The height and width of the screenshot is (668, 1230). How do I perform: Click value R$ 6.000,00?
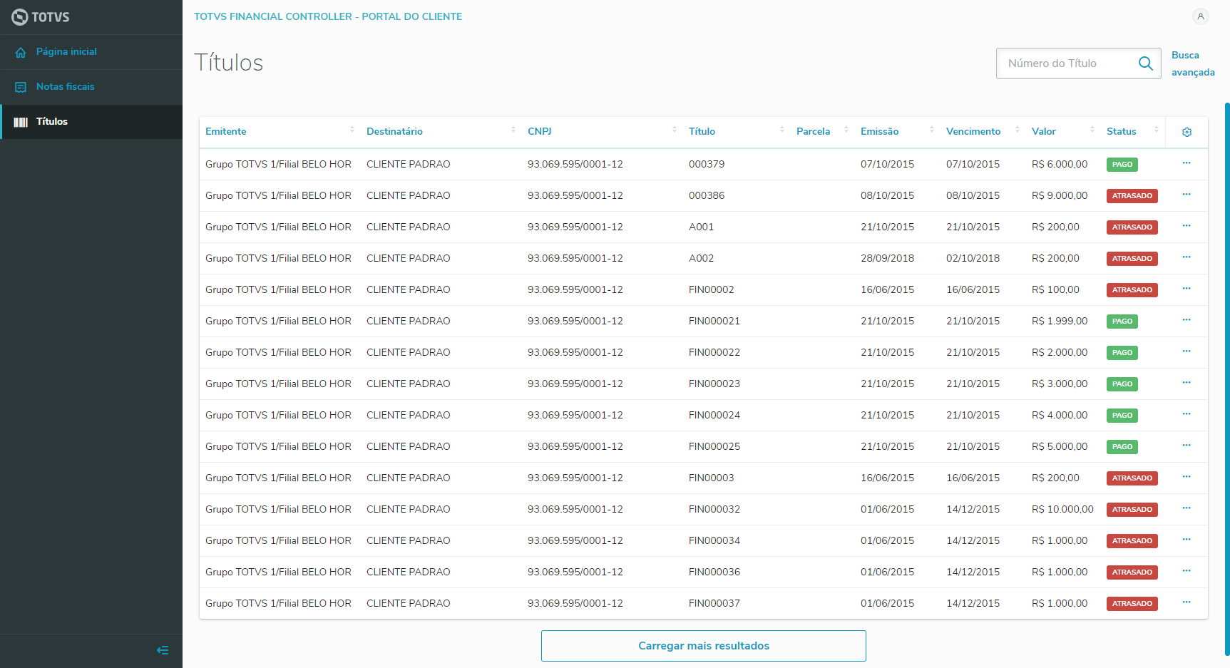pyautogui.click(x=1060, y=164)
